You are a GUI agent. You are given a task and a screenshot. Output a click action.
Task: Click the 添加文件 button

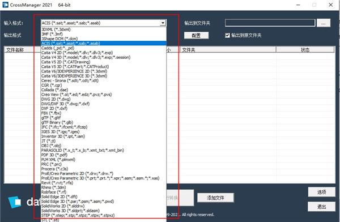tap(215, 198)
